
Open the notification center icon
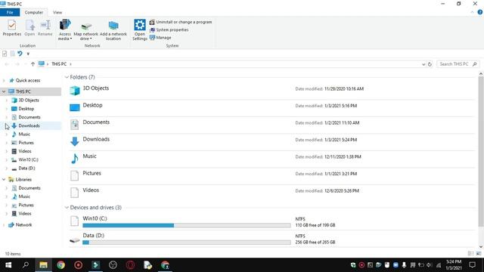[x=472, y=265]
